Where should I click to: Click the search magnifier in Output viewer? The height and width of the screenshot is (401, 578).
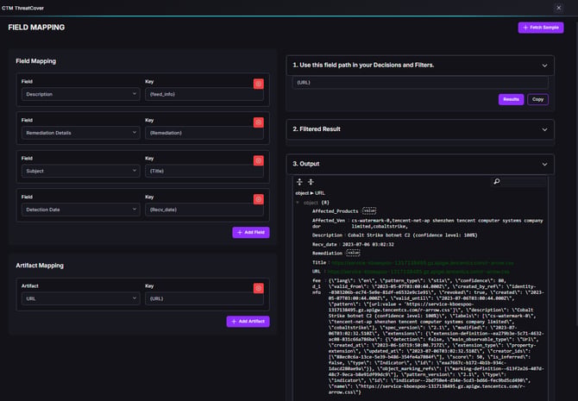point(497,181)
